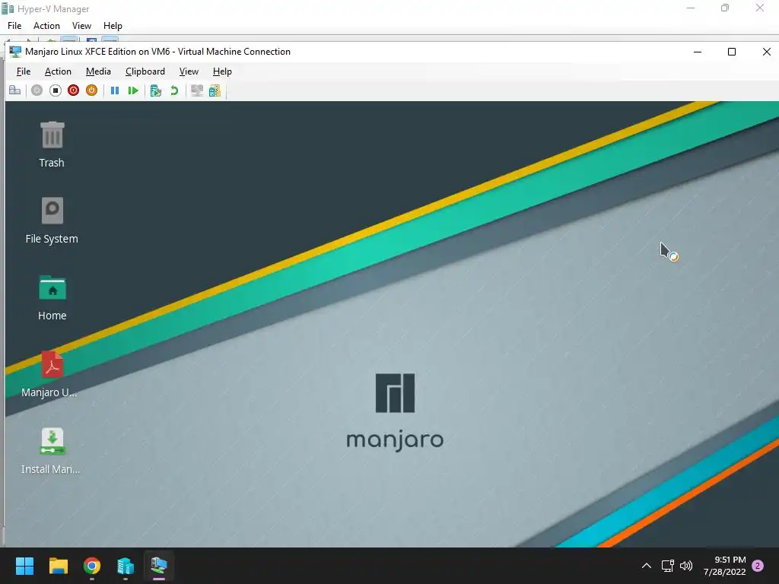779x584 pixels.
Task: Open the VM Connection Help menu
Action: pyautogui.click(x=222, y=71)
